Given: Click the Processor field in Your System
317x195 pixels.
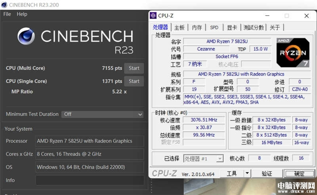Looking at the screenshot, I should point(90,141).
